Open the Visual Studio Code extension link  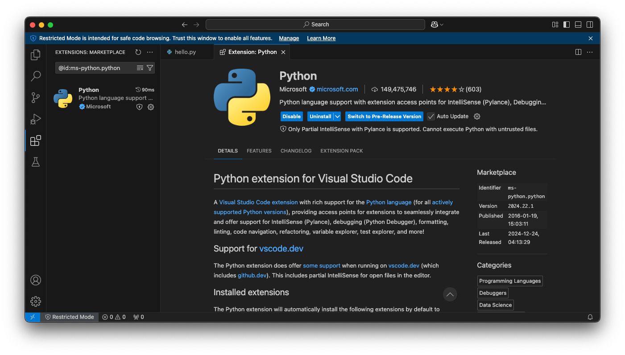pyautogui.click(x=258, y=202)
